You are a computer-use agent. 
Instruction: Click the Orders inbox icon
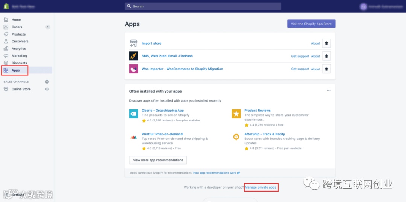(6, 27)
